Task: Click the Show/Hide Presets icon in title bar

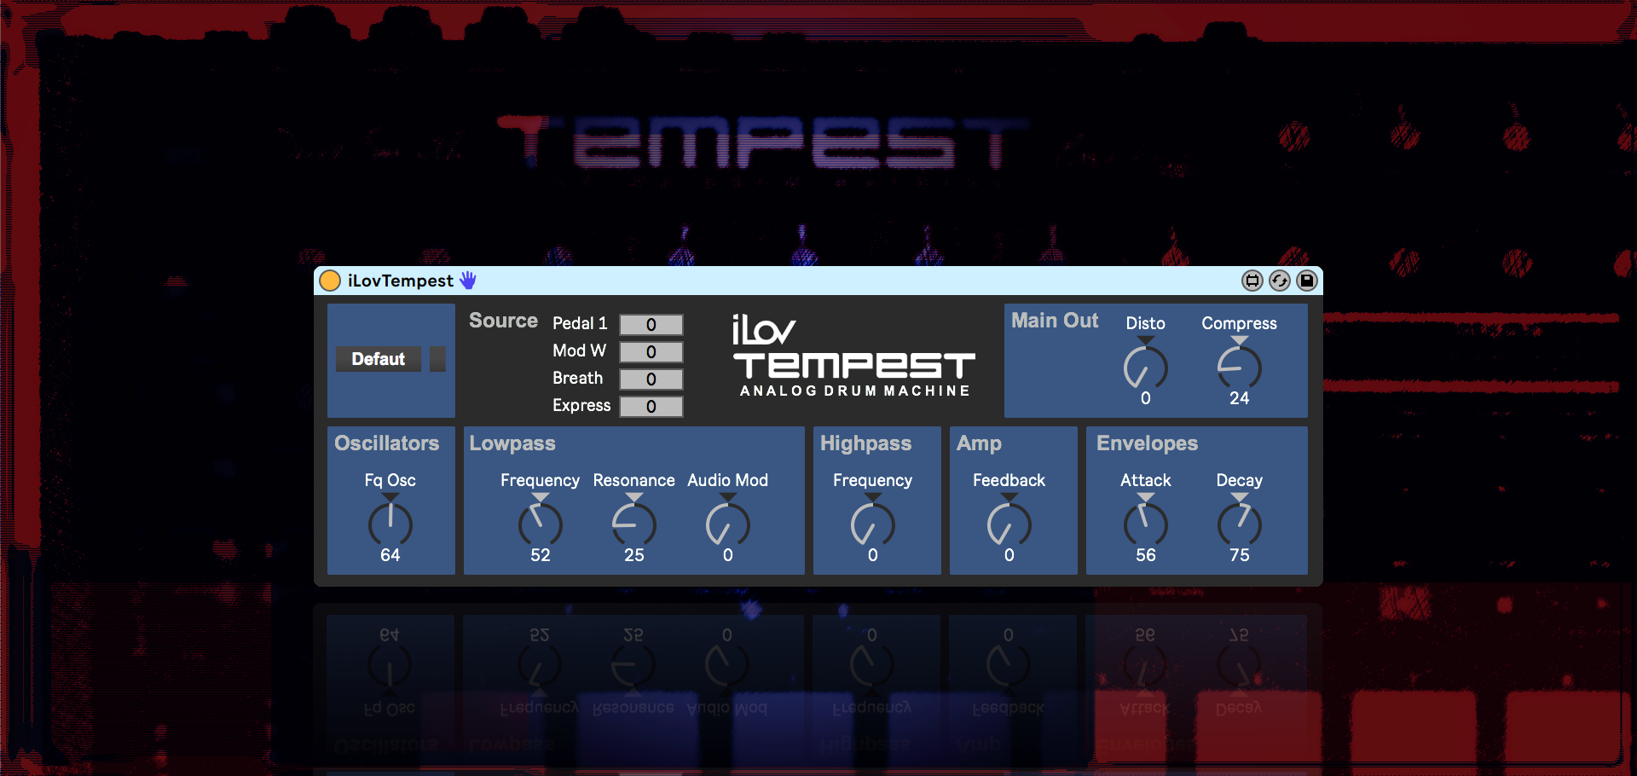Action: pos(1252,281)
